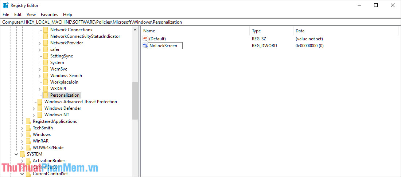Click the safer folder icon
401x177 pixels.
tap(46, 49)
